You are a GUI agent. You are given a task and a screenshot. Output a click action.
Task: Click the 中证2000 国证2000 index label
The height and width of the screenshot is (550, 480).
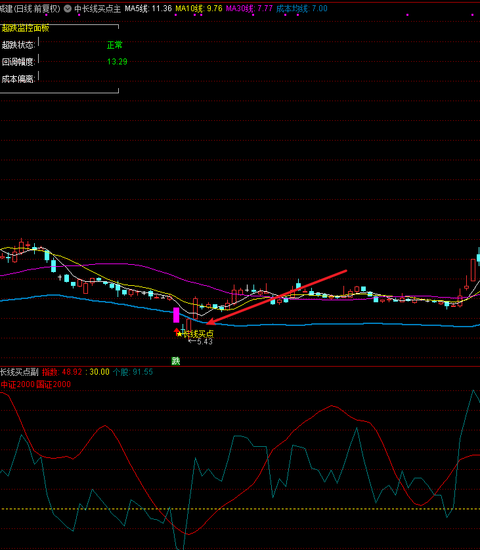[x=35, y=384]
